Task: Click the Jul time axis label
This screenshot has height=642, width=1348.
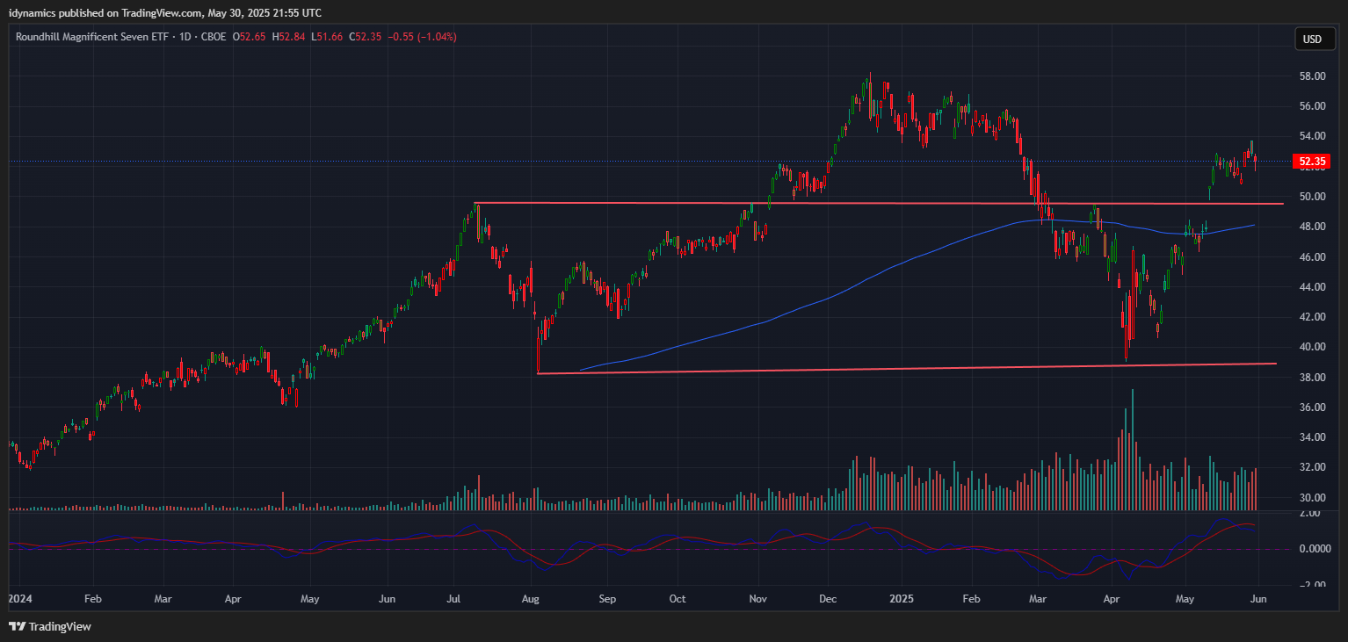Action: 454,600
